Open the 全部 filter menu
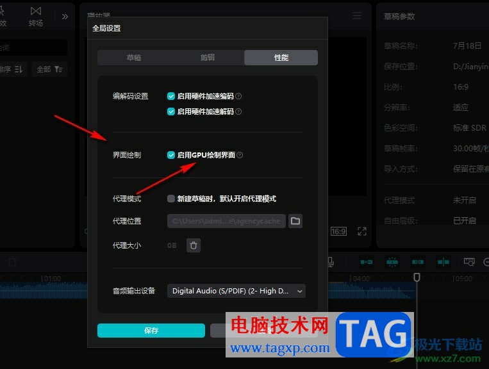Viewport: 489px width, 369px height. [x=49, y=69]
